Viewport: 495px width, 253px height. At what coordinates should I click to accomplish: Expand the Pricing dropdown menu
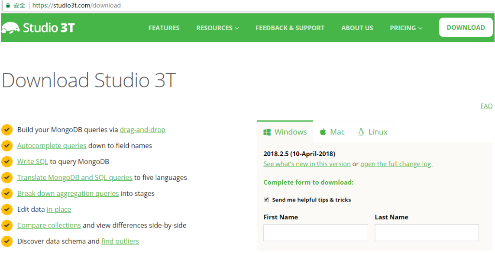(x=406, y=28)
